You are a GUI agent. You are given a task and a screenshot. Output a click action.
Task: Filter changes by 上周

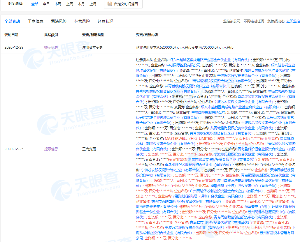(70, 4)
